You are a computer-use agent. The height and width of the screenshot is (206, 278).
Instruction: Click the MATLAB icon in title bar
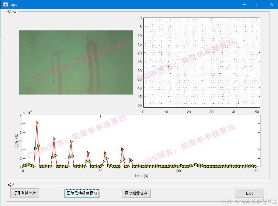click(5, 4)
